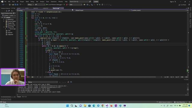Click the Output panel vertical scrollbar

(x=188, y=89)
